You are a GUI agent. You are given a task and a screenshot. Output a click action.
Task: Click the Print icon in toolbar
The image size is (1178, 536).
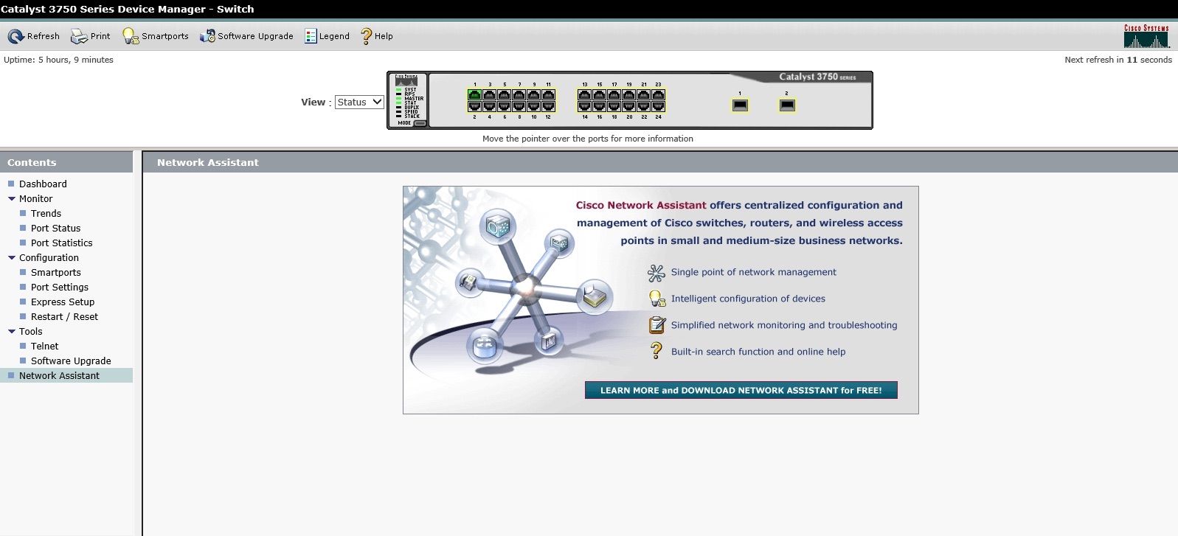(79, 36)
